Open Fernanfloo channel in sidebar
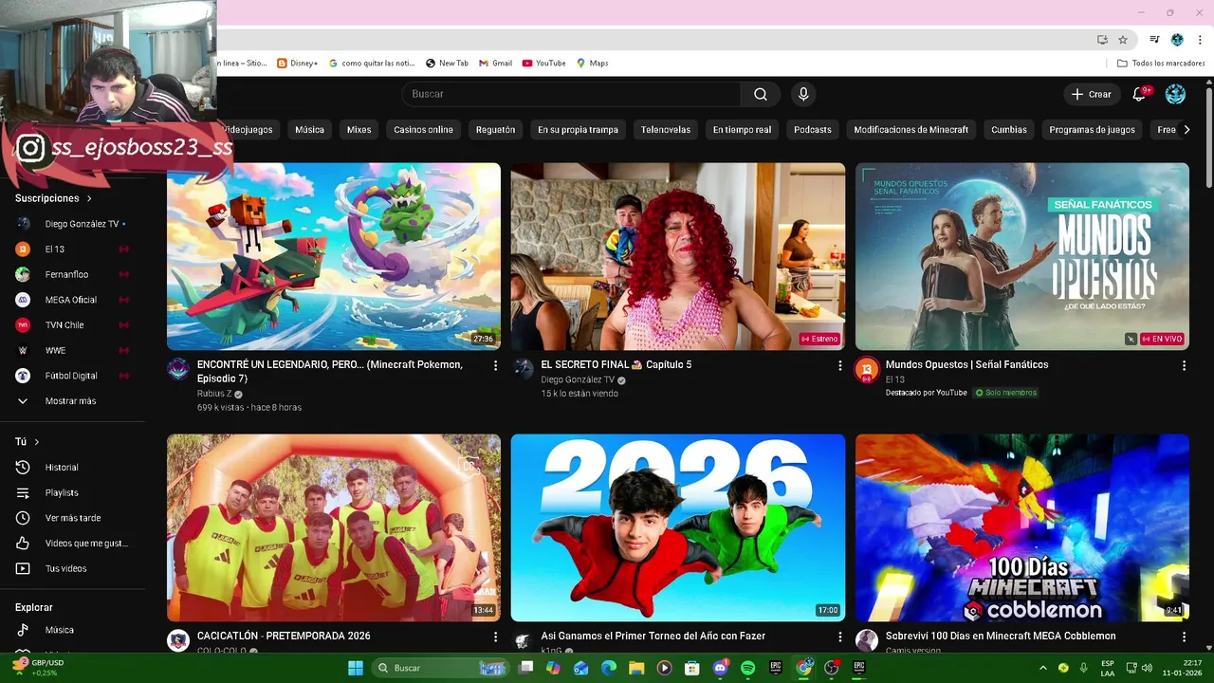 pyautogui.click(x=72, y=274)
